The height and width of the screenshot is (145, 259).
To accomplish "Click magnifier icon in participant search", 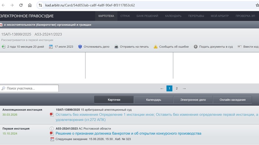I will 3,88.
